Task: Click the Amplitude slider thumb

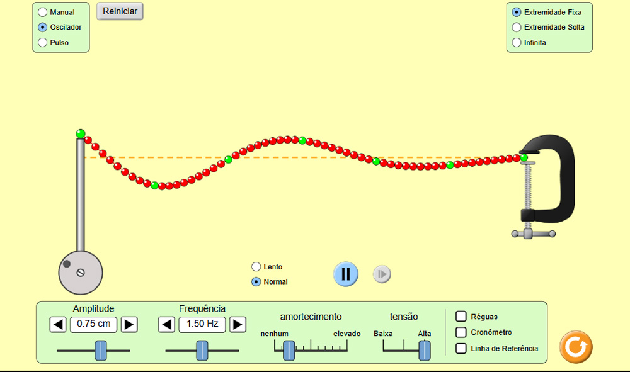Action: click(101, 351)
